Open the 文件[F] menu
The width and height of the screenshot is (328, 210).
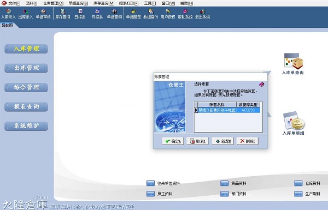(14, 3)
